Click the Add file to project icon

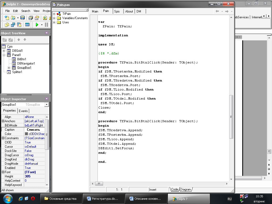tap(45, 18)
